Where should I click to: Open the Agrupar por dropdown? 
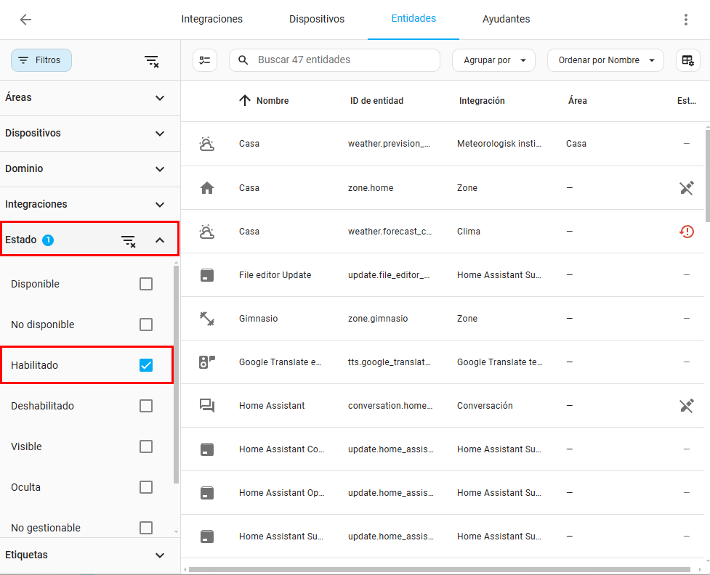[493, 60]
